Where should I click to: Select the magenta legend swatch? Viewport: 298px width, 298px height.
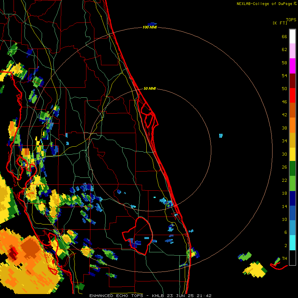pyautogui.click(x=292, y=66)
